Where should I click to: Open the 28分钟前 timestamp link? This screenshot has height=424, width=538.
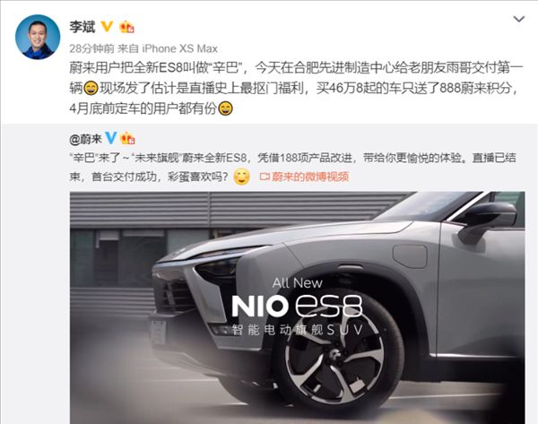coord(91,48)
